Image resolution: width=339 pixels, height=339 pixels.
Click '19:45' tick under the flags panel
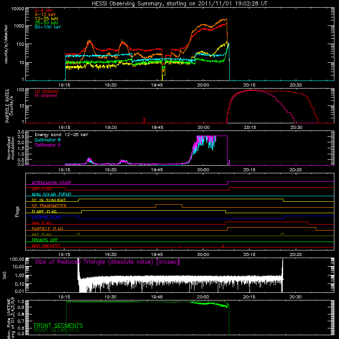[x=157, y=255]
